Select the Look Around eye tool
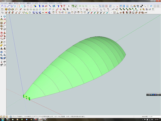The image size is (161, 121). click(x=5, y=62)
